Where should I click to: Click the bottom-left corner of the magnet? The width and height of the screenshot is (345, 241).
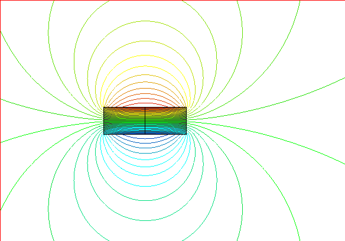(x=104, y=134)
